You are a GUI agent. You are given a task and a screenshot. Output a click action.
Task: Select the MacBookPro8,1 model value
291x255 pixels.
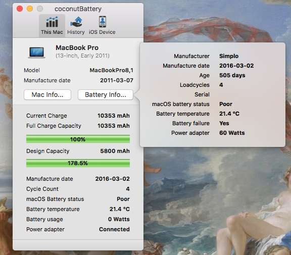coord(111,70)
